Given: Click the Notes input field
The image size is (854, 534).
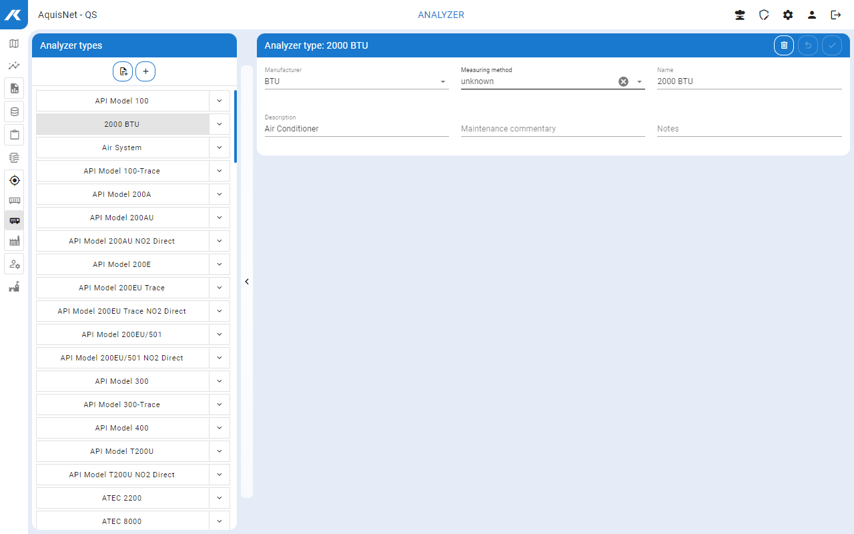Looking at the screenshot, I should point(749,129).
